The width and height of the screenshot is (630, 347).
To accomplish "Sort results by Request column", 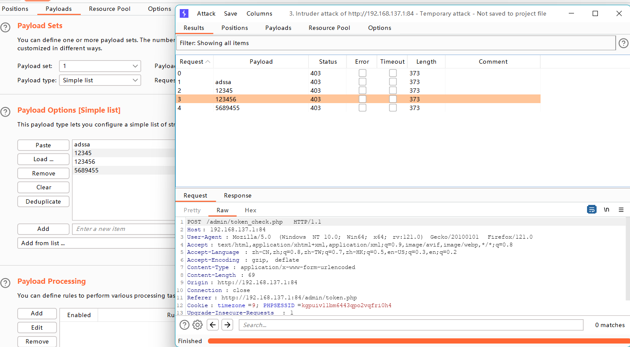I will [x=195, y=62].
